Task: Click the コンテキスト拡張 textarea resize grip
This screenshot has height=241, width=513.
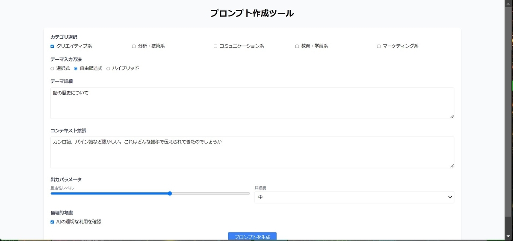Action: click(x=451, y=165)
